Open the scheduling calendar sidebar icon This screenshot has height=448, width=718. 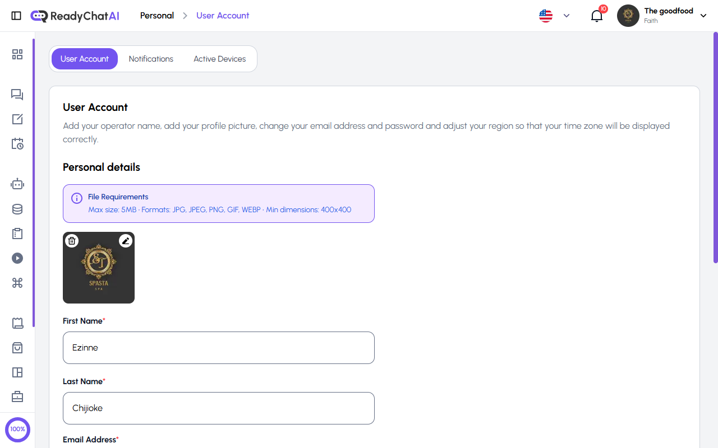[17, 144]
